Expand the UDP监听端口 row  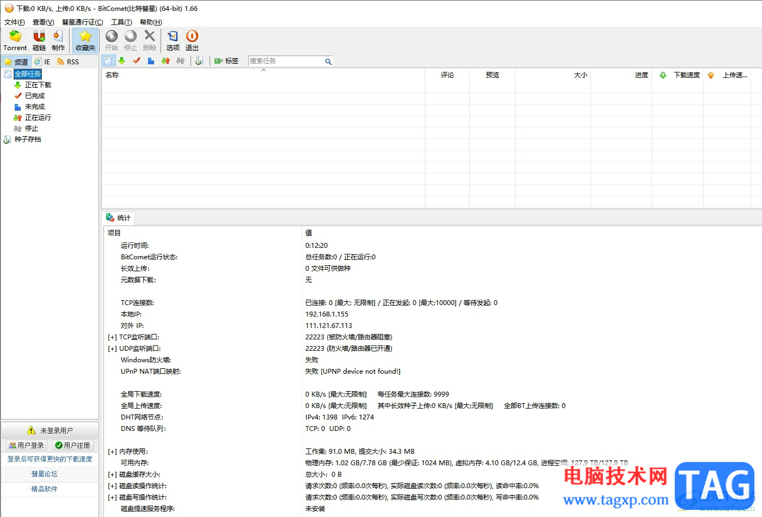pyautogui.click(x=112, y=349)
